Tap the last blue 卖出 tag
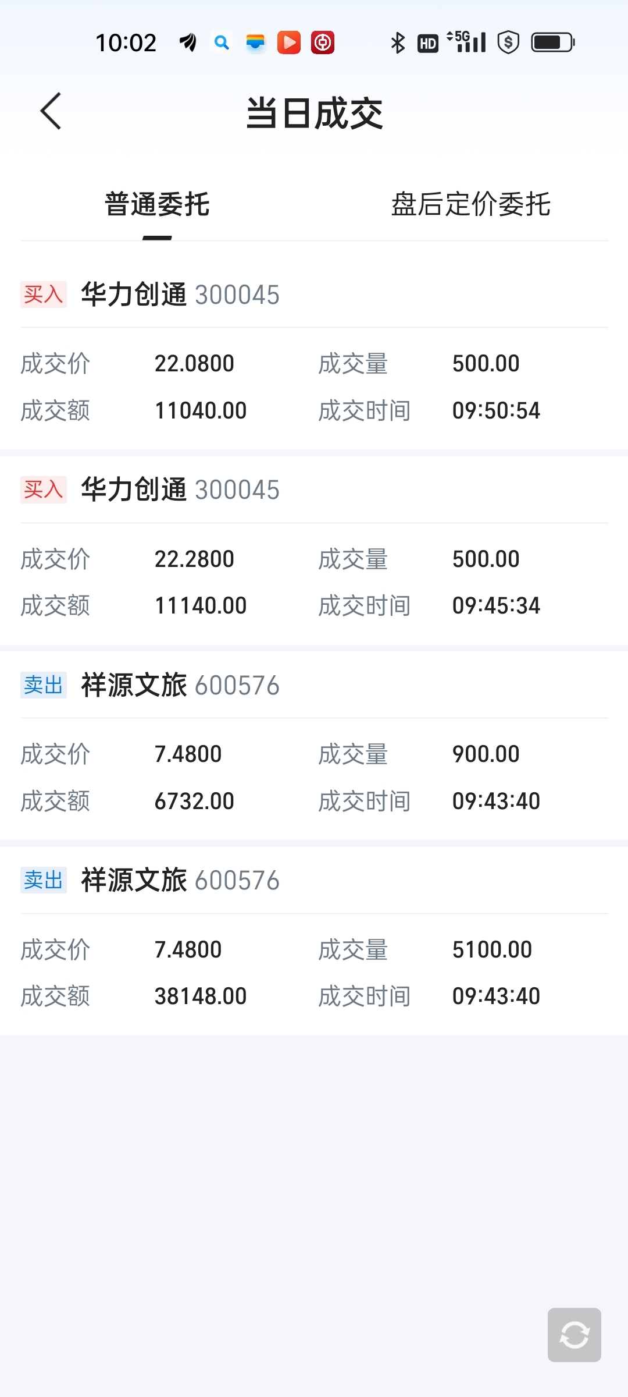Image resolution: width=628 pixels, height=1397 pixels. [x=44, y=880]
